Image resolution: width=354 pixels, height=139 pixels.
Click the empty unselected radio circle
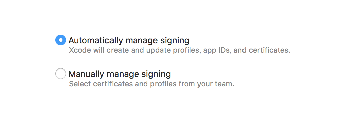click(60, 74)
